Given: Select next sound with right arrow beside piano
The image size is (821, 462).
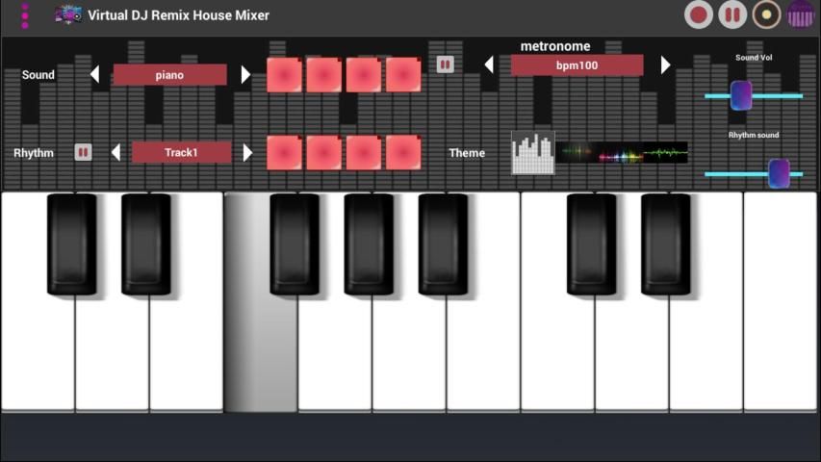Looking at the screenshot, I should pos(245,74).
